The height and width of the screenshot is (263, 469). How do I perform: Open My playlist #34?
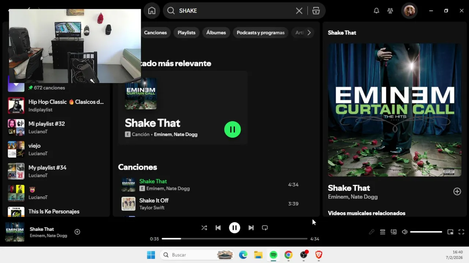click(57, 171)
